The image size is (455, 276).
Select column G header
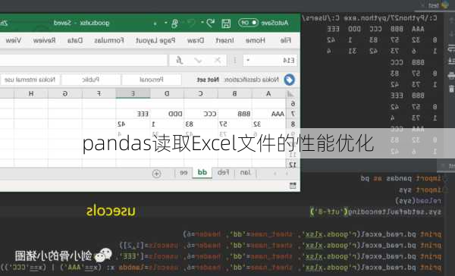[x=65, y=94]
